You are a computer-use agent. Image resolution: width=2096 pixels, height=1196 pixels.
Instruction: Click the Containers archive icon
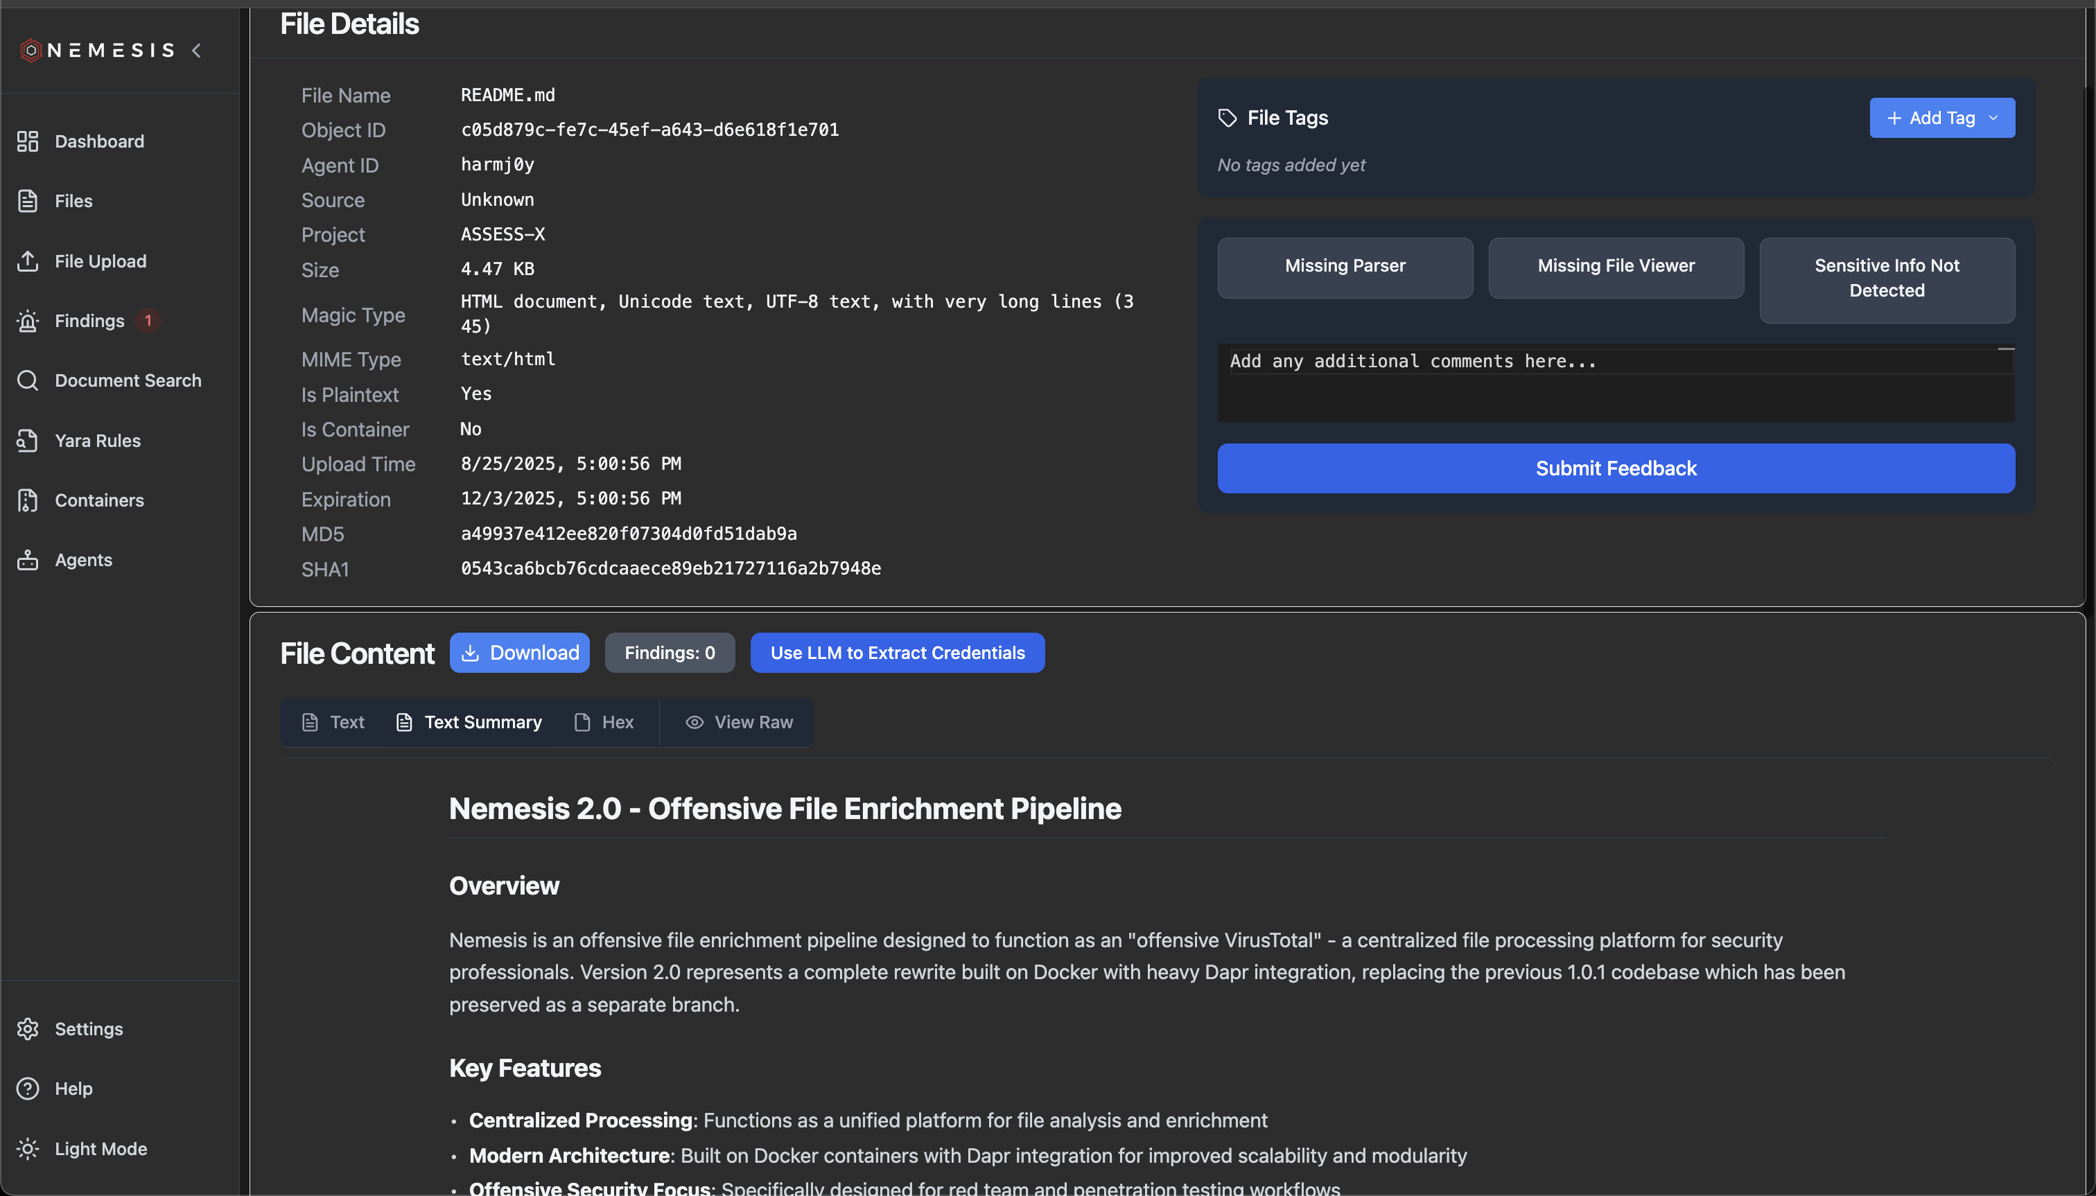coord(28,500)
